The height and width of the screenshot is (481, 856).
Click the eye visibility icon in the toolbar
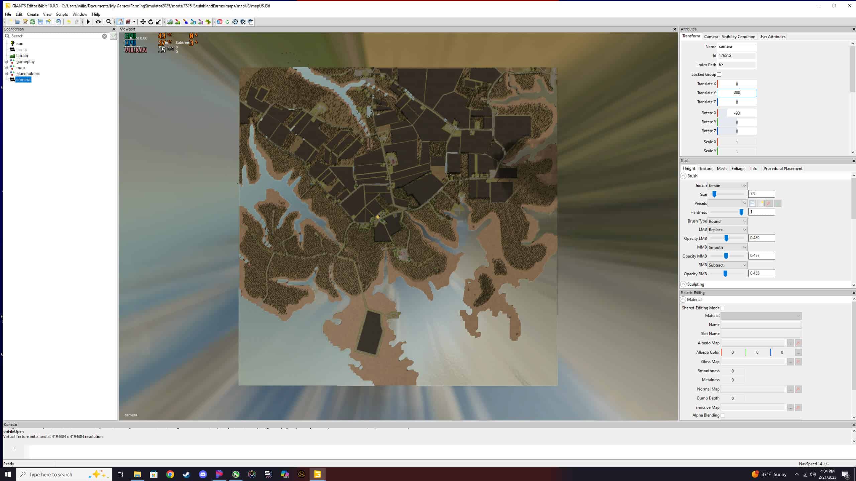(98, 22)
